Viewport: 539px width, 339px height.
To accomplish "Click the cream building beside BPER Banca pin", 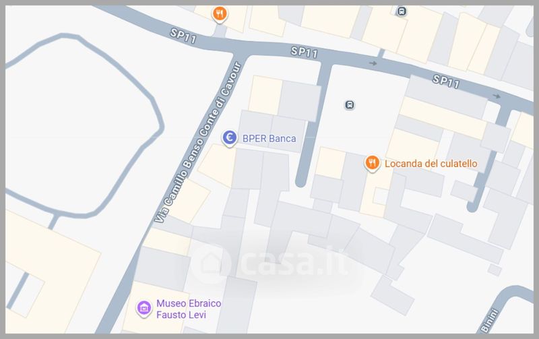I will [216, 165].
